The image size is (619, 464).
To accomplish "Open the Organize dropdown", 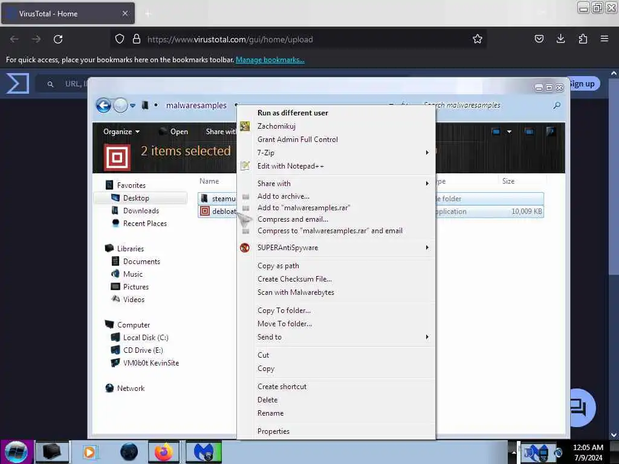I will [x=121, y=132].
